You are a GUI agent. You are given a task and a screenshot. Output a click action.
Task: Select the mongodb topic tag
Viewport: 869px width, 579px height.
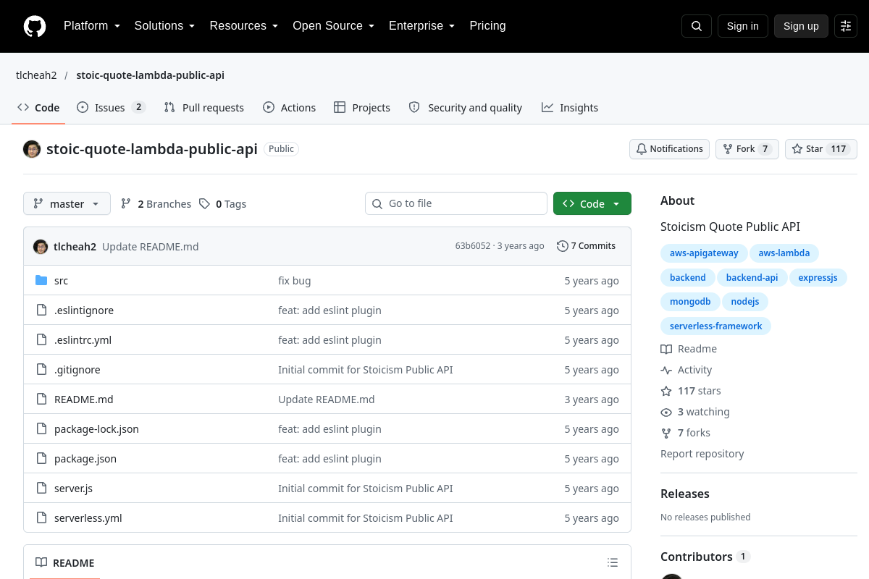click(x=690, y=301)
